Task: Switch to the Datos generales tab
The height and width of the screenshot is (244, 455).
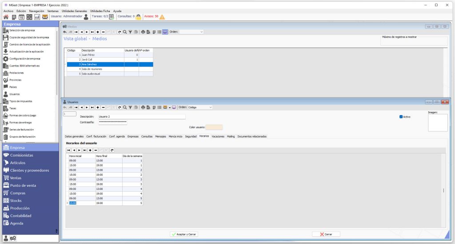Action: pyautogui.click(x=74, y=137)
